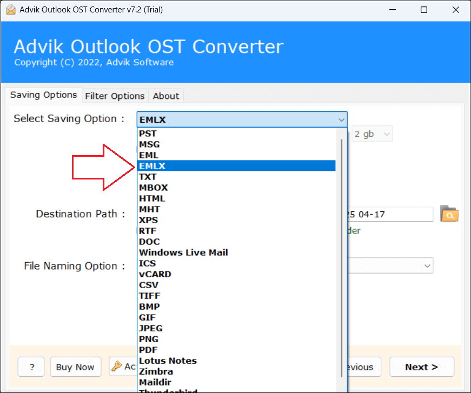
Task: Open the Select Saving Option combo box
Action: coord(242,119)
